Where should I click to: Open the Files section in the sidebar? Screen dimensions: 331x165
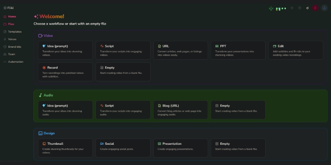(x=9, y=24)
